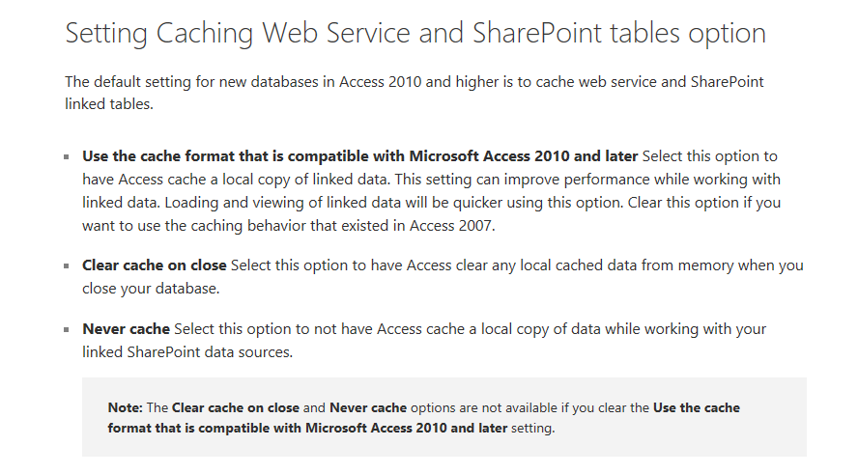Click "close your database." in the second bullet

[151, 289]
